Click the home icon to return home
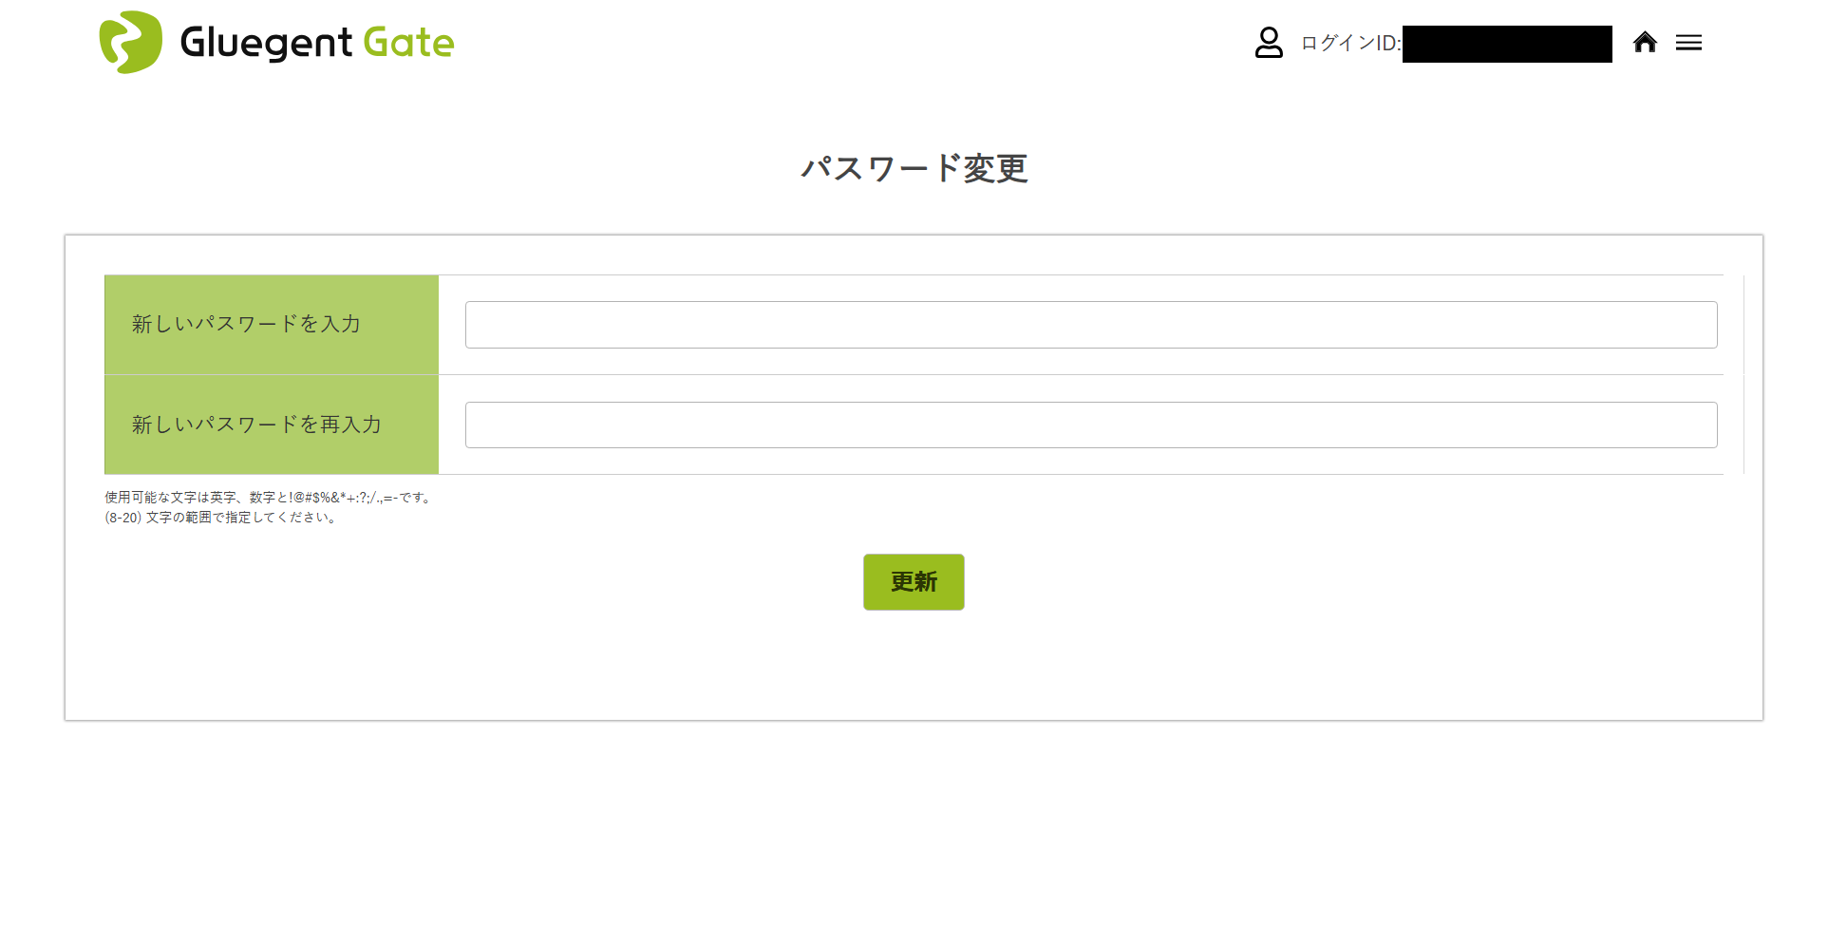Image resolution: width=1828 pixels, height=944 pixels. (x=1645, y=42)
